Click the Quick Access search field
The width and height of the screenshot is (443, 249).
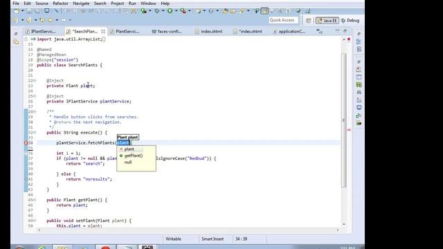click(283, 20)
